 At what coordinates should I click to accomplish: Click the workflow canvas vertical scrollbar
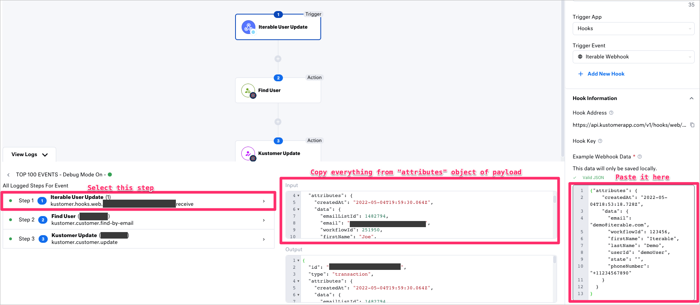(562, 79)
